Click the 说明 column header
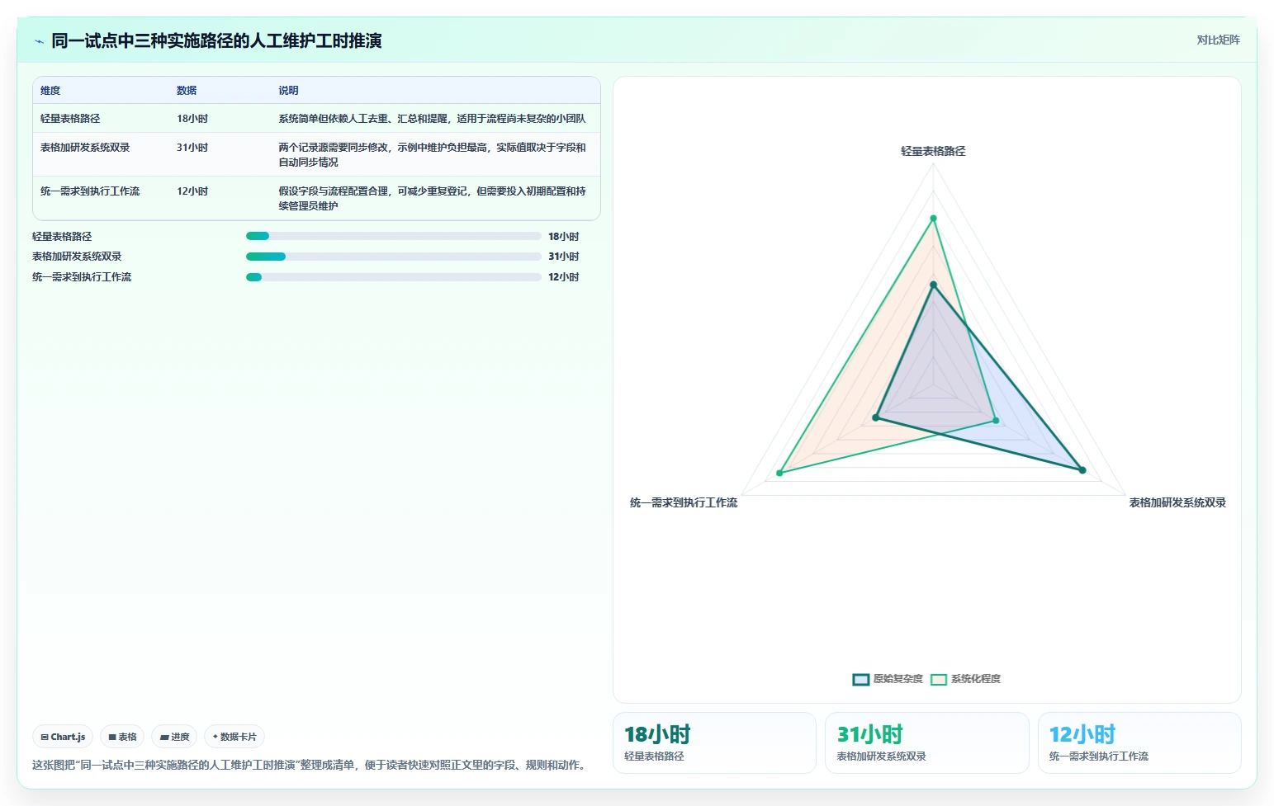Viewport: 1274px width, 806px height. 288,91
